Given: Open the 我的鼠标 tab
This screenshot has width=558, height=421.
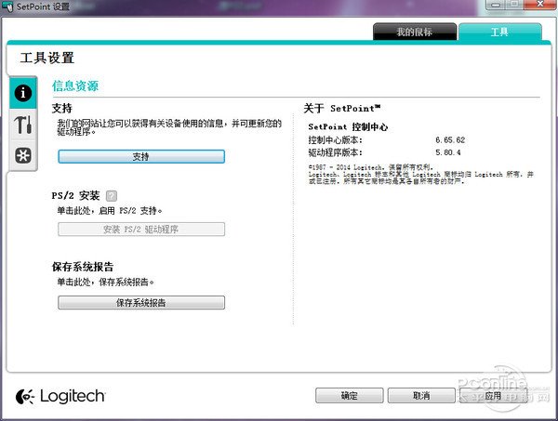Looking at the screenshot, I should (x=415, y=32).
